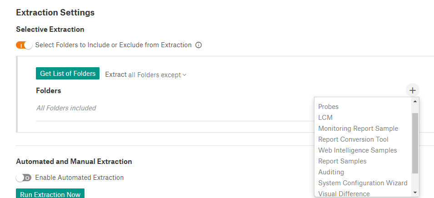Click Run Extraction Now button
434x198 pixels.
coord(50,193)
